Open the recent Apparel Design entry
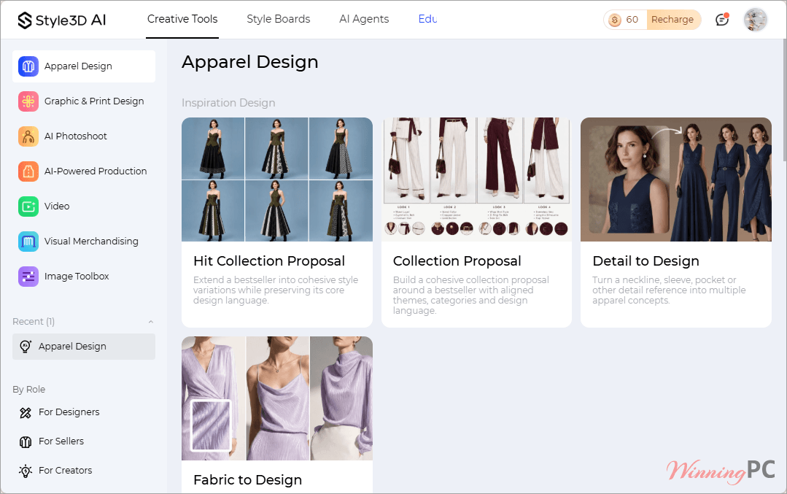787x494 pixels. coord(84,347)
